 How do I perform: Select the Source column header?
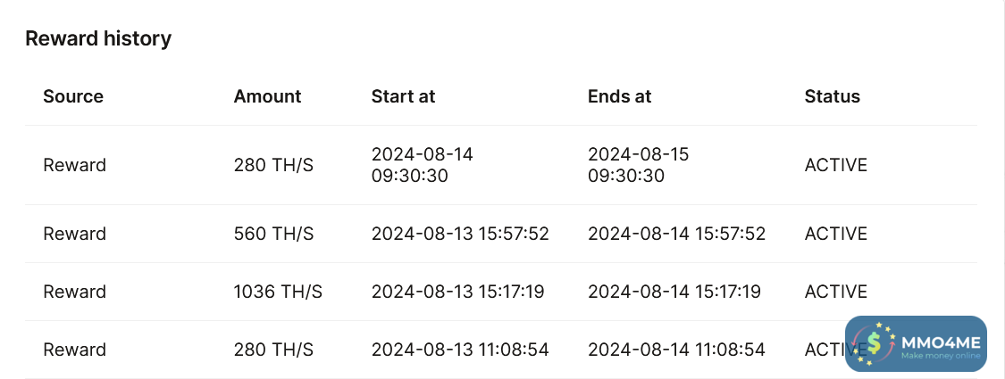coord(73,96)
